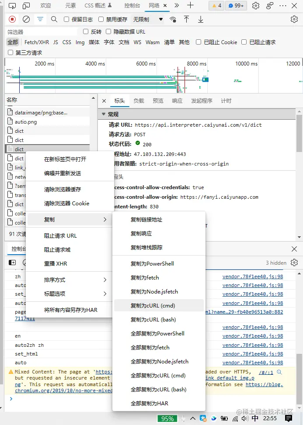The image size is (303, 425).
Task: Open console settings gear next to 3 hidden
Action: 294,263
